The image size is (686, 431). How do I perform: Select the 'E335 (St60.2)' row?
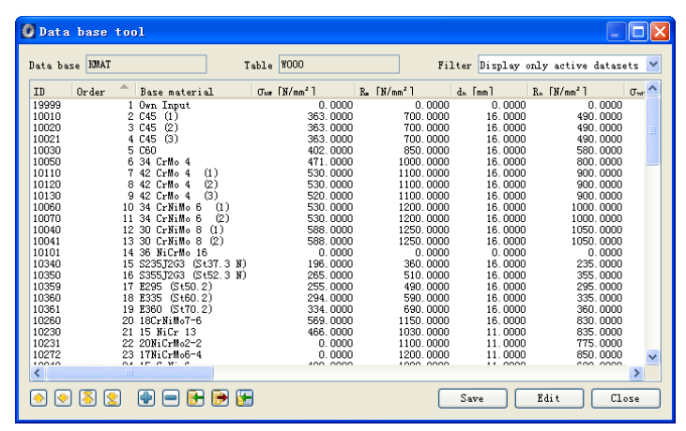tap(338, 298)
